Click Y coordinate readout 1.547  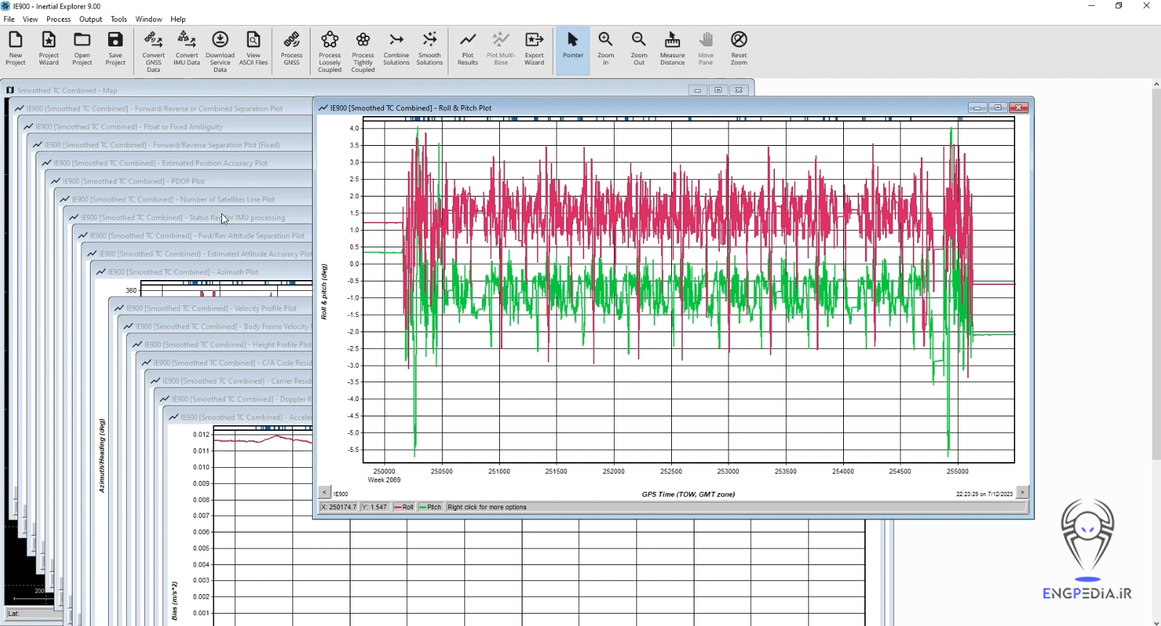click(374, 507)
